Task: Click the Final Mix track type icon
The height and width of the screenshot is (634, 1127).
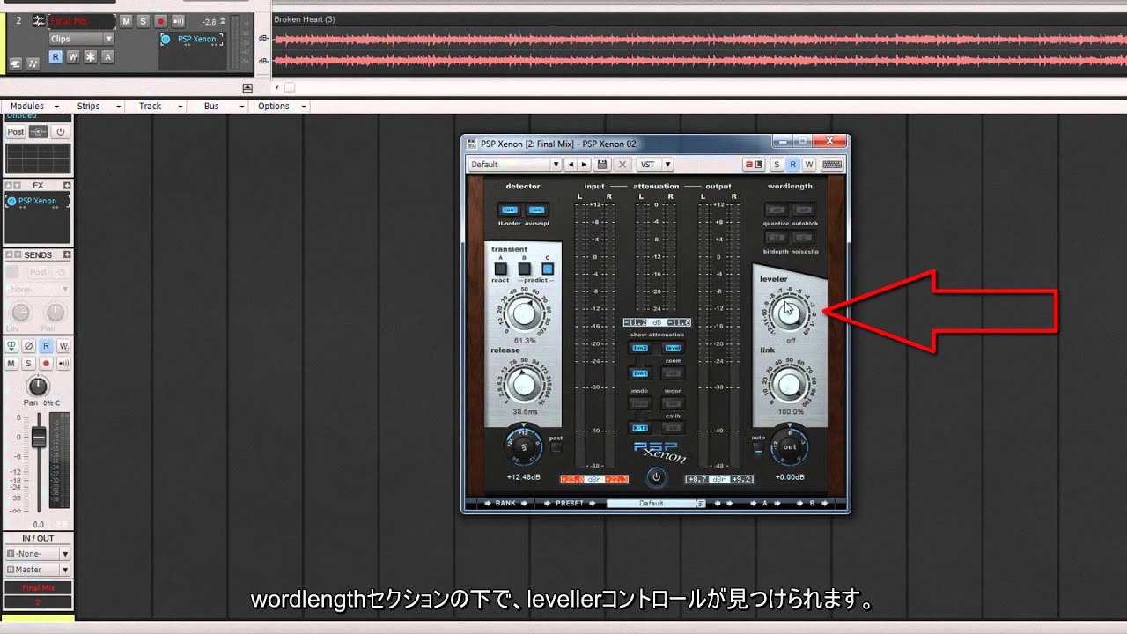Action: (38, 20)
